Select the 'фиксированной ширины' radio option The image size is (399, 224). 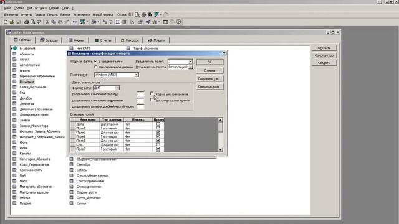point(95,67)
